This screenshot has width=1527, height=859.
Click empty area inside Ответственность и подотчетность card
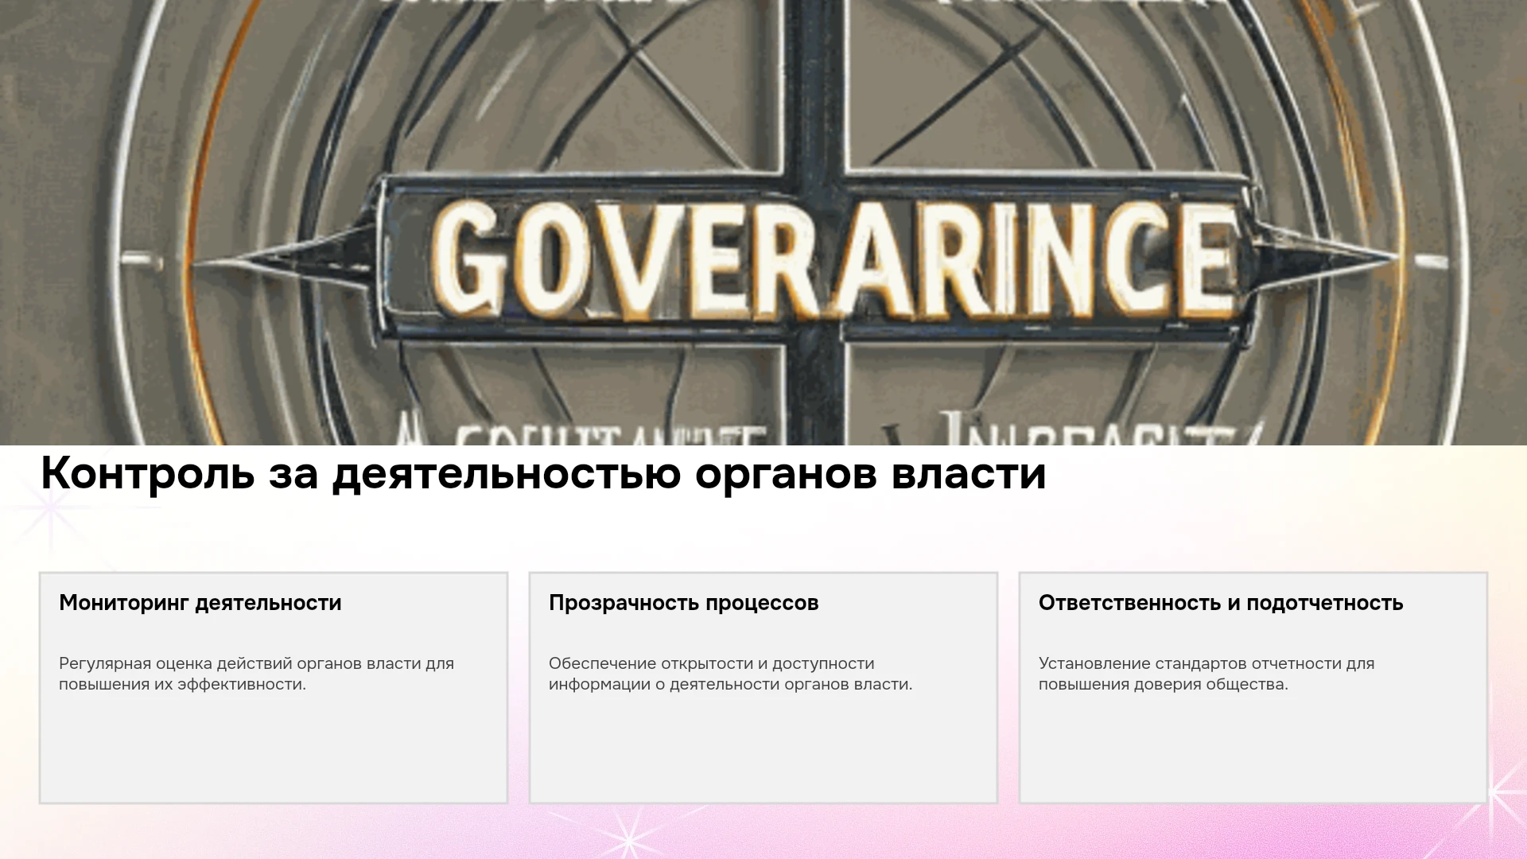pos(1253,748)
